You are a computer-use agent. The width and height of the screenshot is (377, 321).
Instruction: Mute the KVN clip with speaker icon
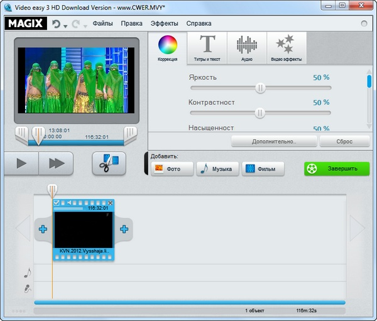point(69,203)
